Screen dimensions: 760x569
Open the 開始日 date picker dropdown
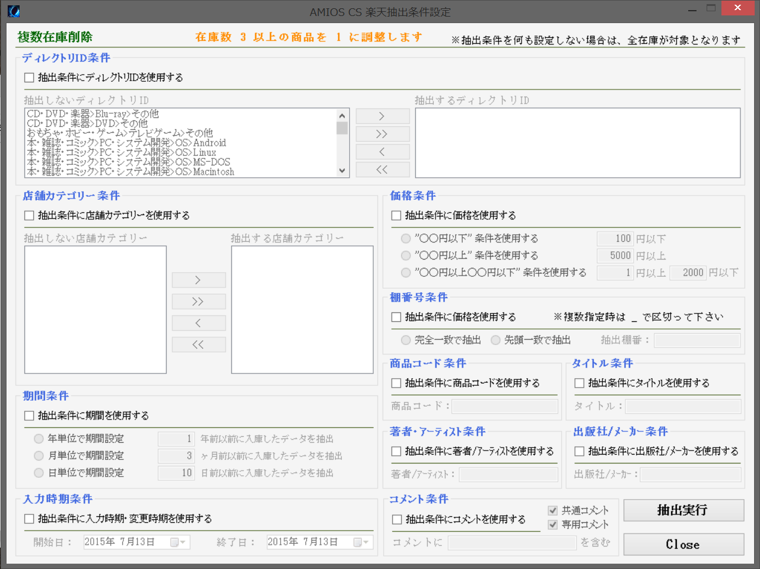point(178,542)
